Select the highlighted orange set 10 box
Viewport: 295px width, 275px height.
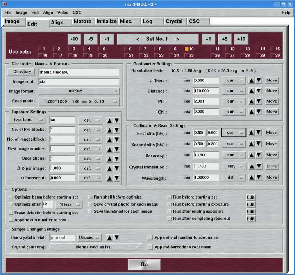click(x=187, y=49)
